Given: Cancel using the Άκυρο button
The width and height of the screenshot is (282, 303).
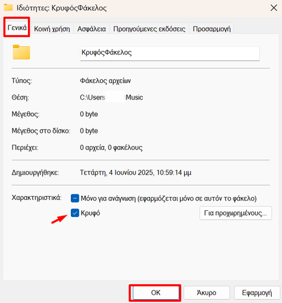Looking at the screenshot, I should [x=206, y=293].
